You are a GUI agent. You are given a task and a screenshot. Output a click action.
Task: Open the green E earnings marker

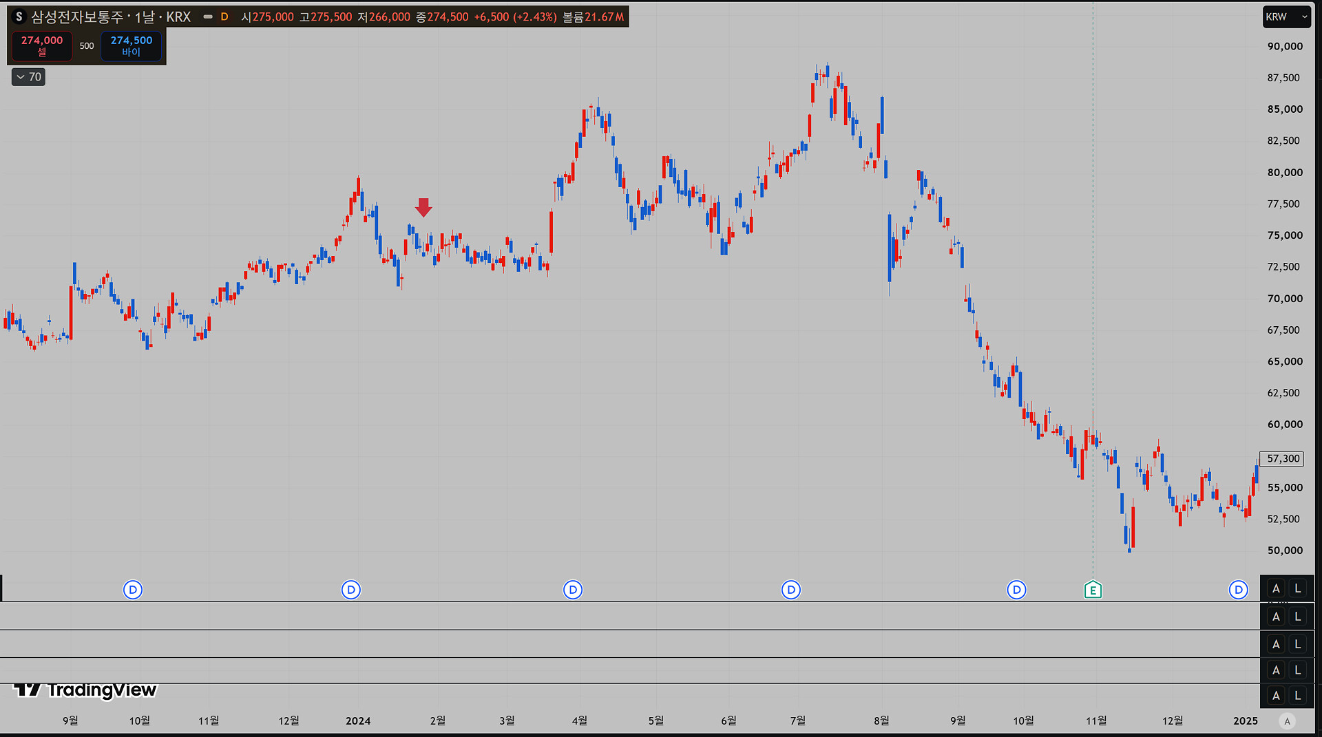pyautogui.click(x=1093, y=590)
